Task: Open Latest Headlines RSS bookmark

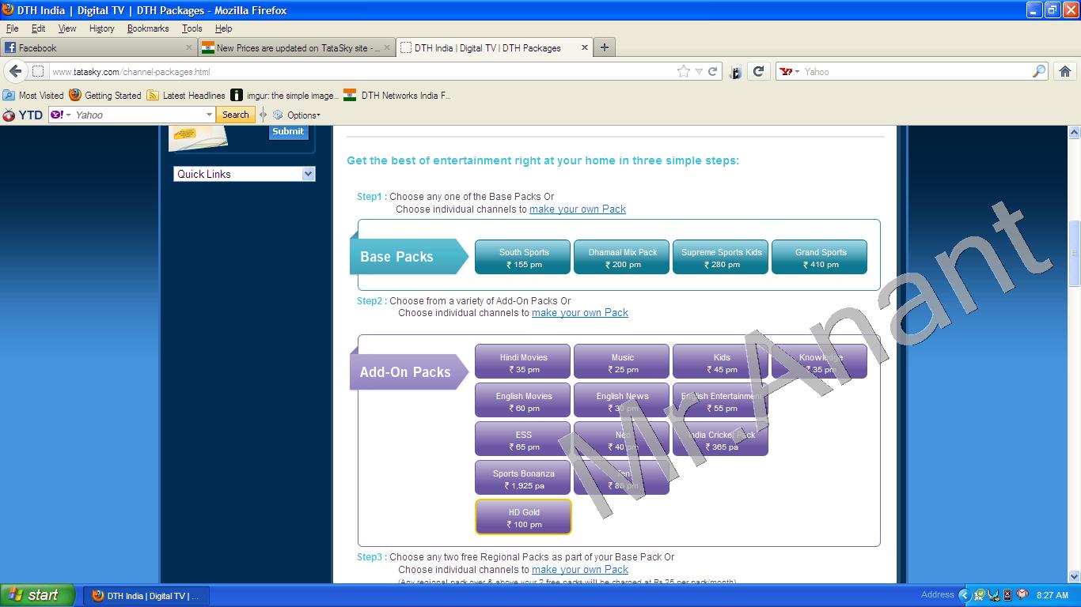Action: point(186,95)
